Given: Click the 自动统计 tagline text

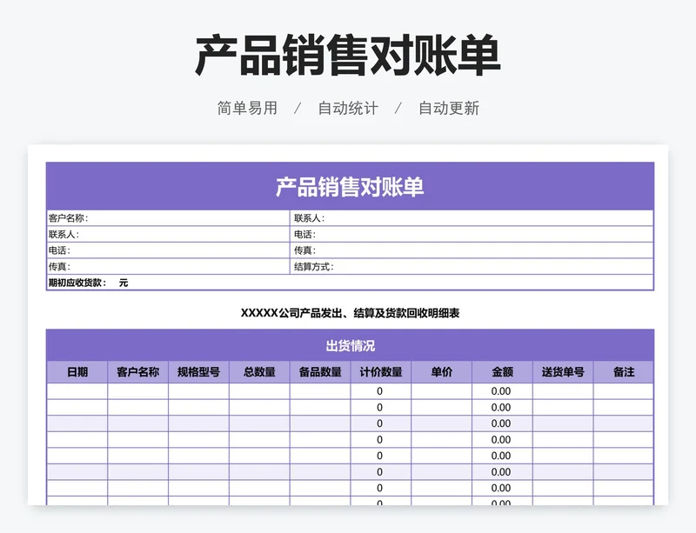Looking at the screenshot, I should tap(348, 109).
